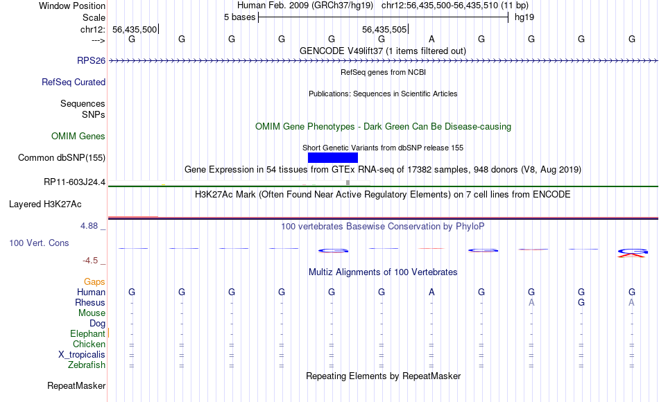
Task: Open the RepeatMasker track label
Action: pyautogui.click(x=76, y=385)
